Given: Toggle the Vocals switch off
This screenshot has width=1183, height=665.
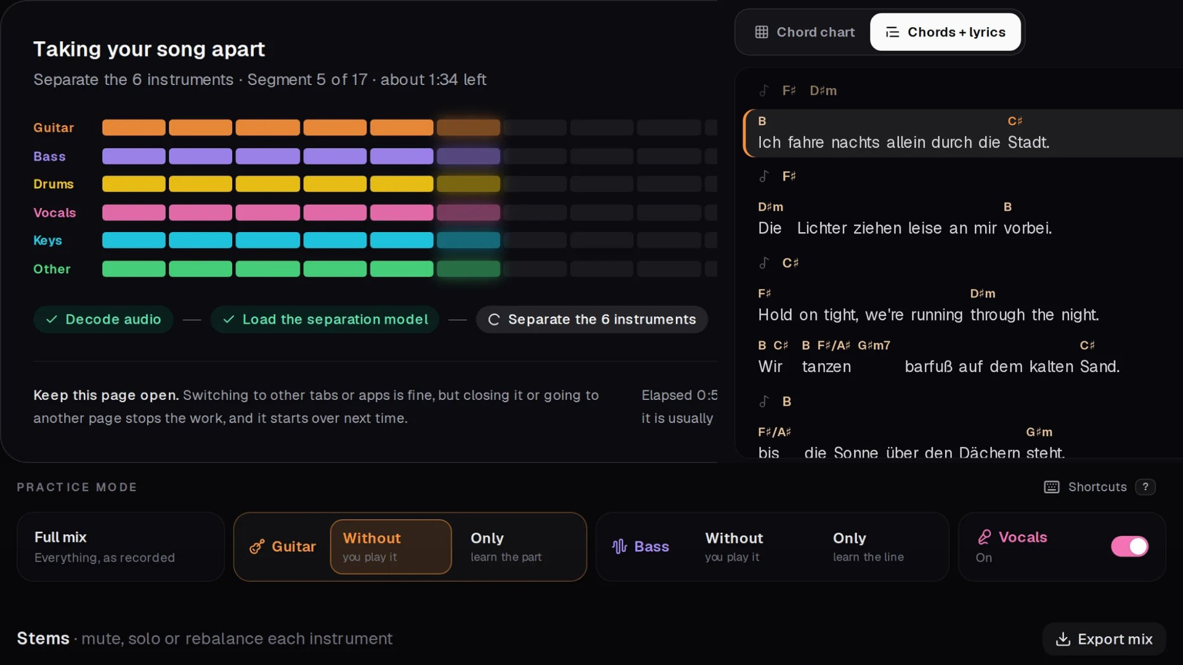Looking at the screenshot, I should point(1129,546).
